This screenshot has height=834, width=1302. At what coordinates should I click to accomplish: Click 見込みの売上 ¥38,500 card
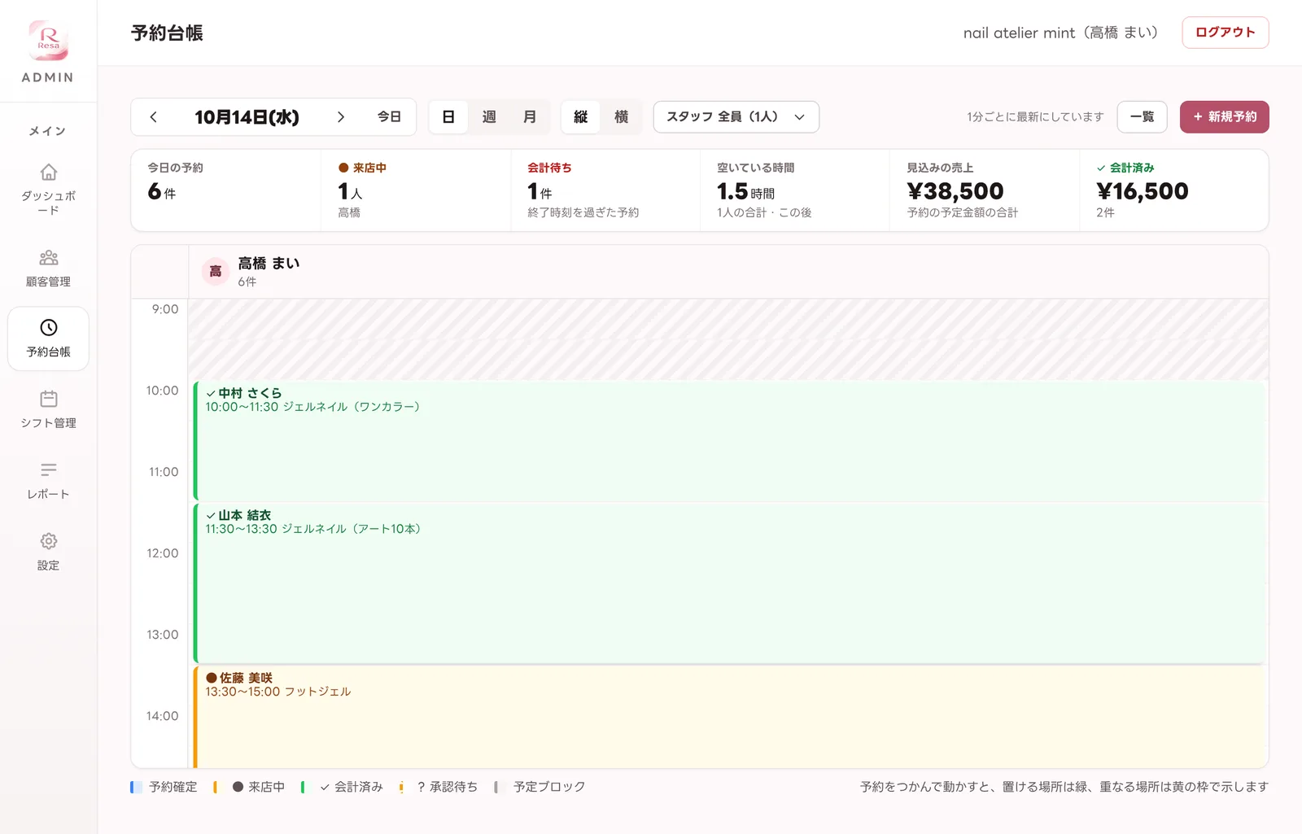click(985, 190)
